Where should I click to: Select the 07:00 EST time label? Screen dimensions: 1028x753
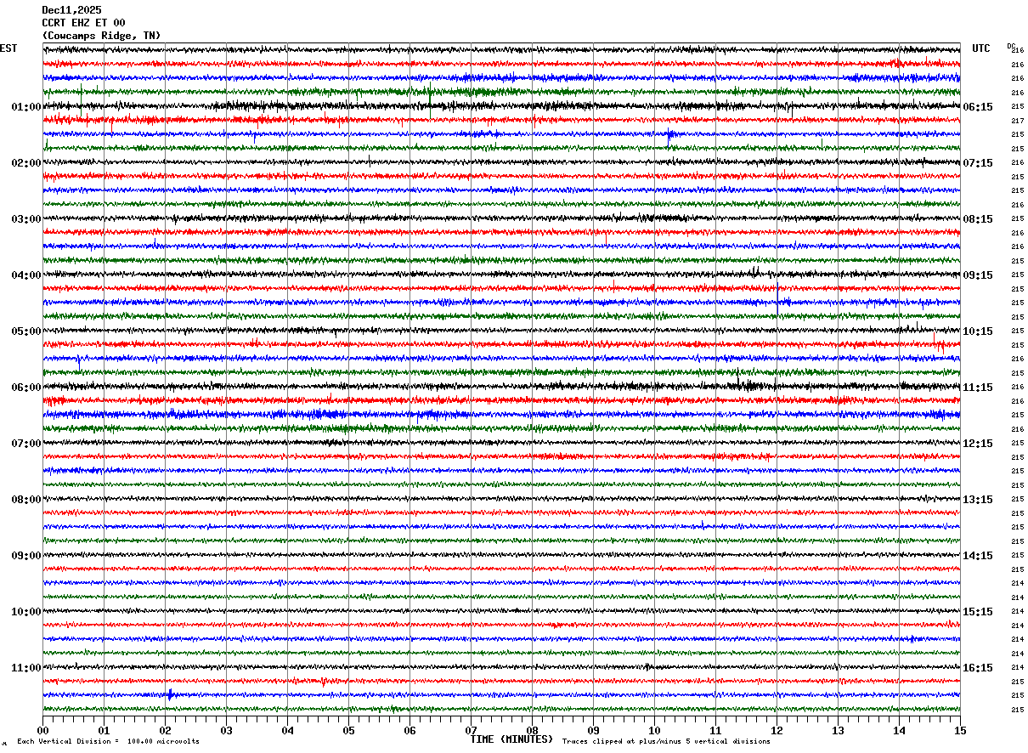[26, 444]
